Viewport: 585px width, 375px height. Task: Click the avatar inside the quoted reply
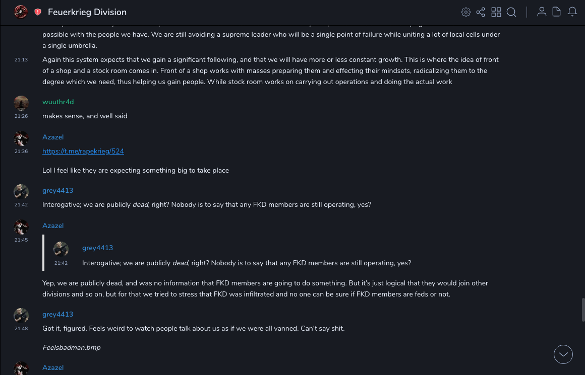(61, 249)
